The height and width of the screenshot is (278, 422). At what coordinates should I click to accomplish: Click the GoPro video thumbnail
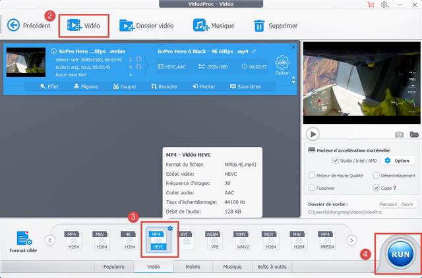click(26, 62)
